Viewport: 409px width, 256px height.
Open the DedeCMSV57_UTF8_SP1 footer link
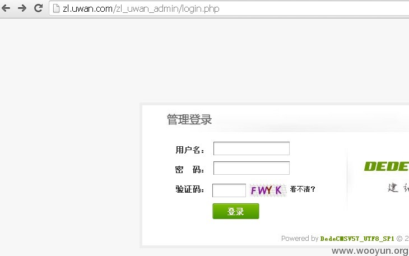tap(357, 239)
